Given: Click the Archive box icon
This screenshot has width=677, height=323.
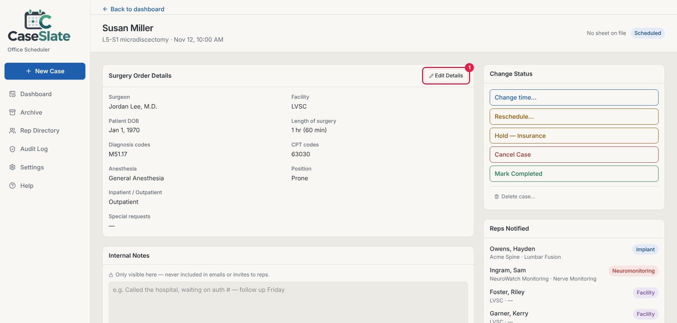Looking at the screenshot, I should pos(12,112).
